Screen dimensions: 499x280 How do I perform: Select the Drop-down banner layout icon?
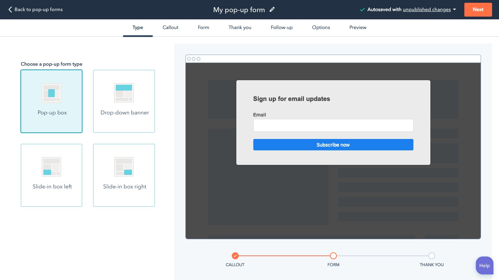(x=124, y=93)
